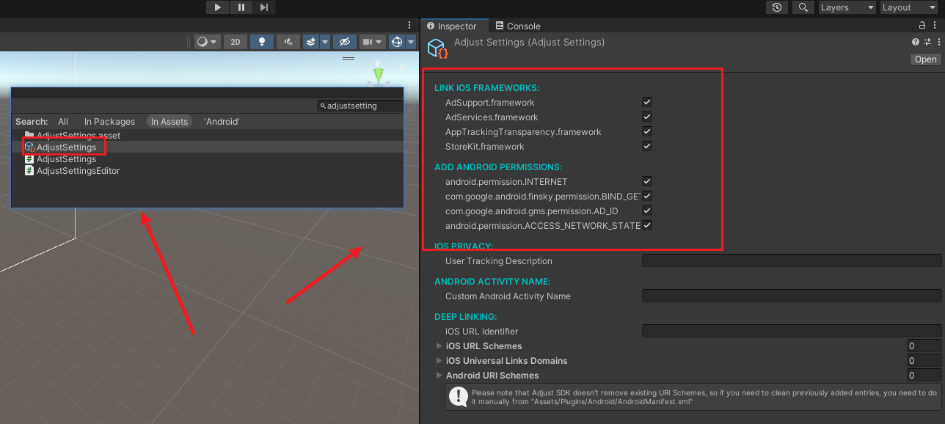The width and height of the screenshot is (945, 424).
Task: Click the iOS Universal Links Domains size field
Action: click(x=924, y=360)
